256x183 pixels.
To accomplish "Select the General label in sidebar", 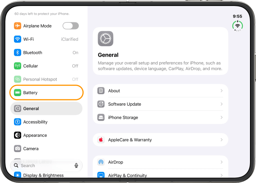I will [31, 108].
